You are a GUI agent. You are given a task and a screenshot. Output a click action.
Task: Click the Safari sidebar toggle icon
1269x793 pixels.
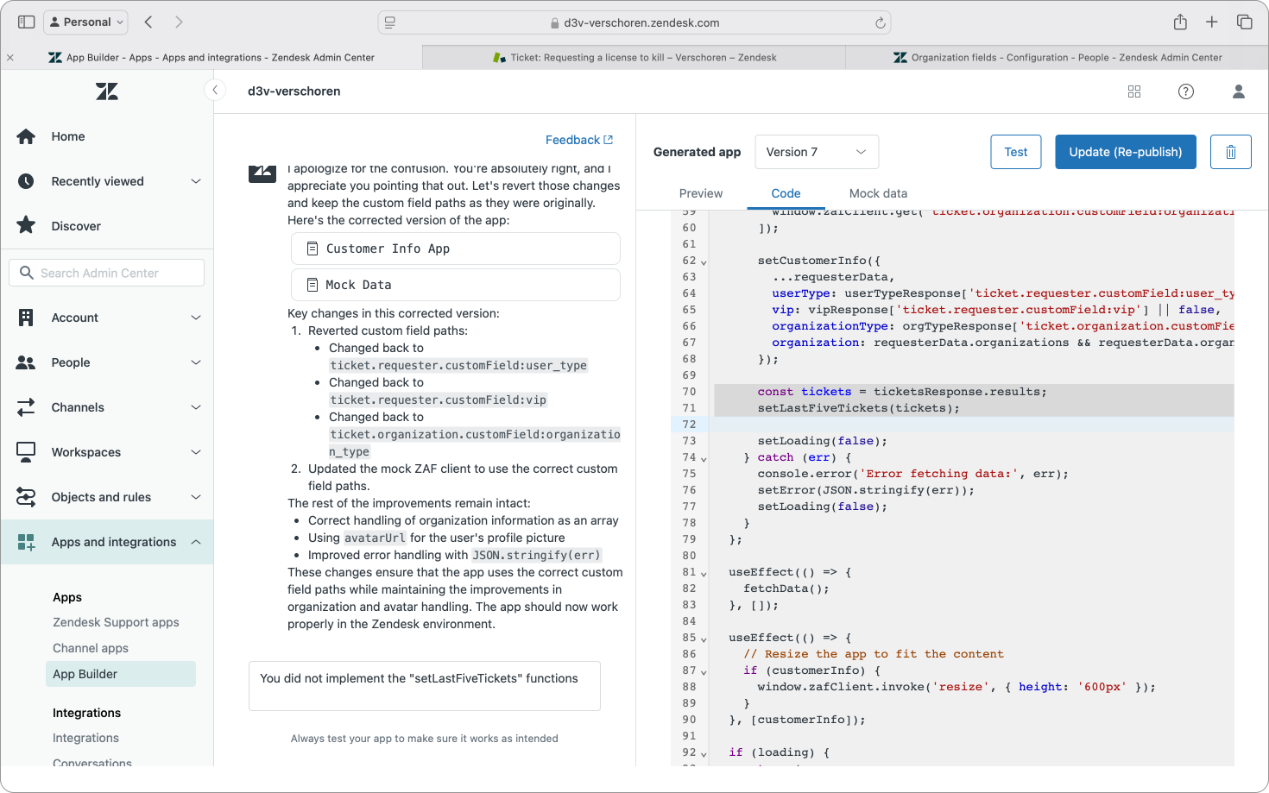[x=27, y=22]
